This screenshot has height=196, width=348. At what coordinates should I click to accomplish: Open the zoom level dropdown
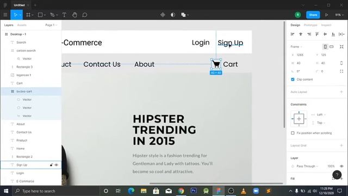339,15
